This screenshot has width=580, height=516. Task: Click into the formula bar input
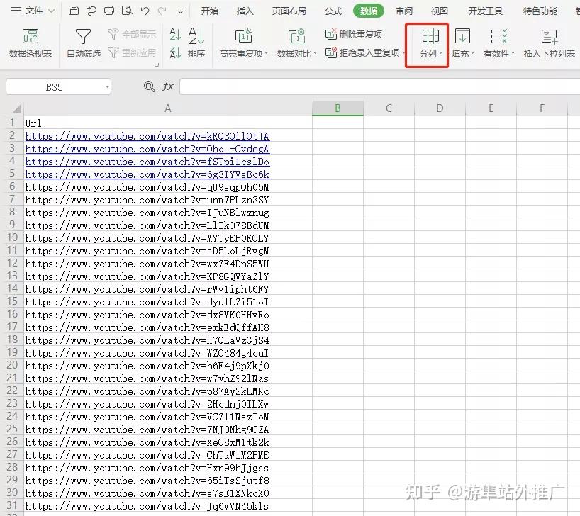(x=379, y=87)
